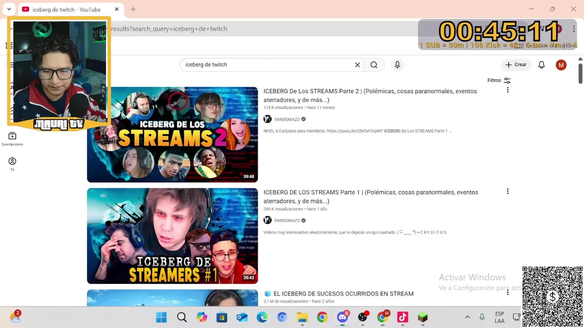Image resolution: width=584 pixels, height=328 pixels.
Task: Switch input language ESP LAA
Action: 500,318
